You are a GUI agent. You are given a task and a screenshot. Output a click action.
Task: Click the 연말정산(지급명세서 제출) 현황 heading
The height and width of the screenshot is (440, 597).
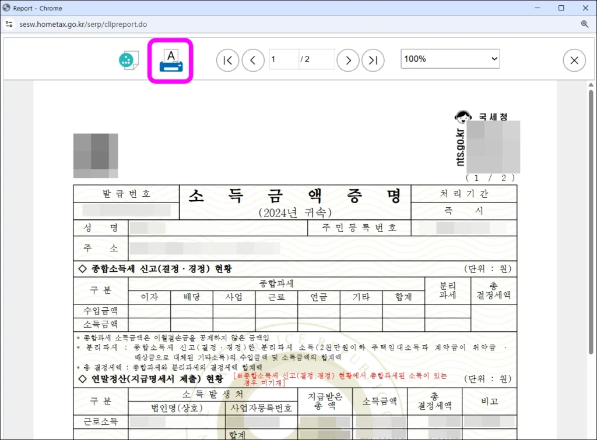[151, 379]
